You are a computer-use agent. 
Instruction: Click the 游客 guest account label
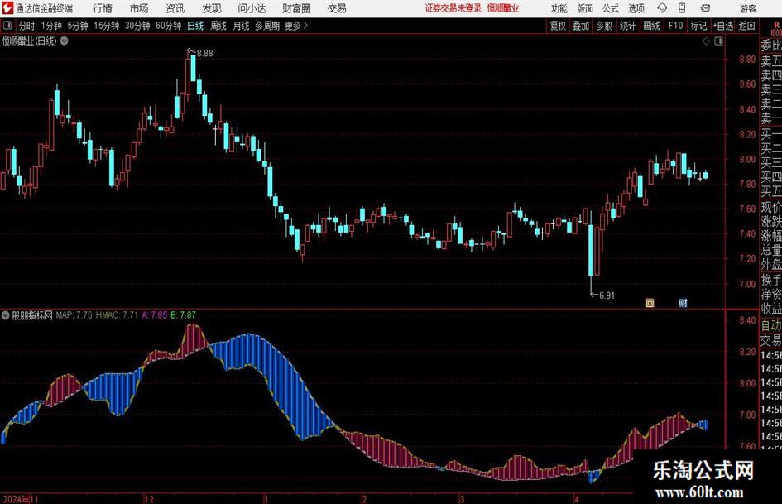click(x=747, y=8)
